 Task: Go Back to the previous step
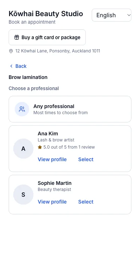pyautogui.click(x=18, y=66)
